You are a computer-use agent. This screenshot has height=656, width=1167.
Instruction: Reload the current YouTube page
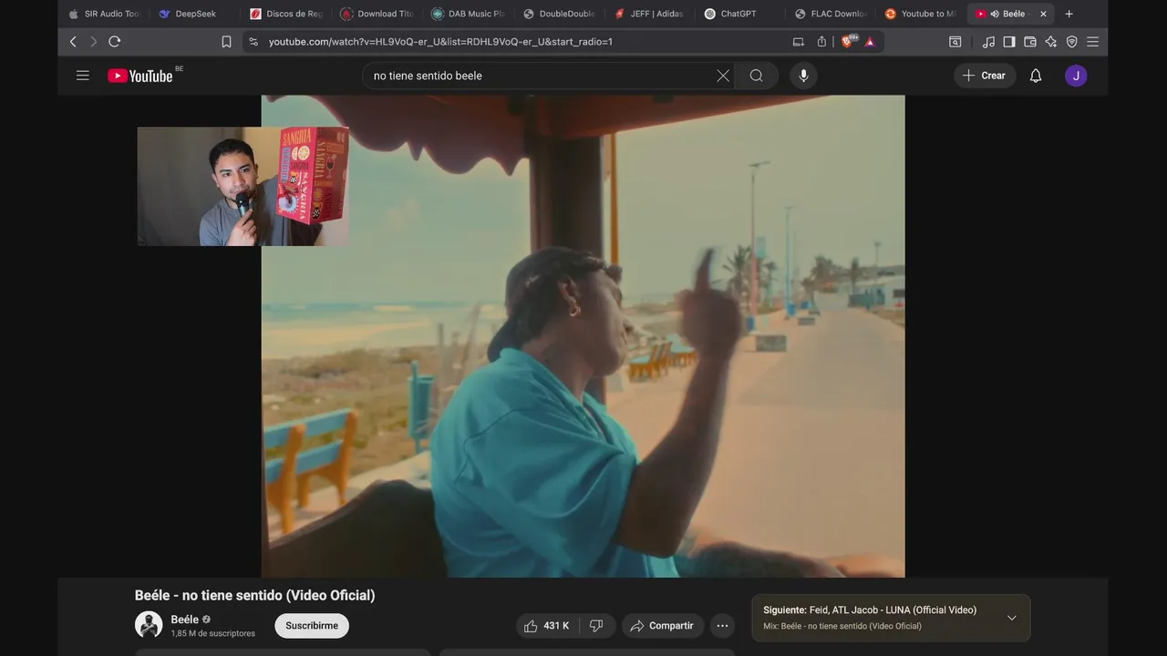(x=115, y=42)
